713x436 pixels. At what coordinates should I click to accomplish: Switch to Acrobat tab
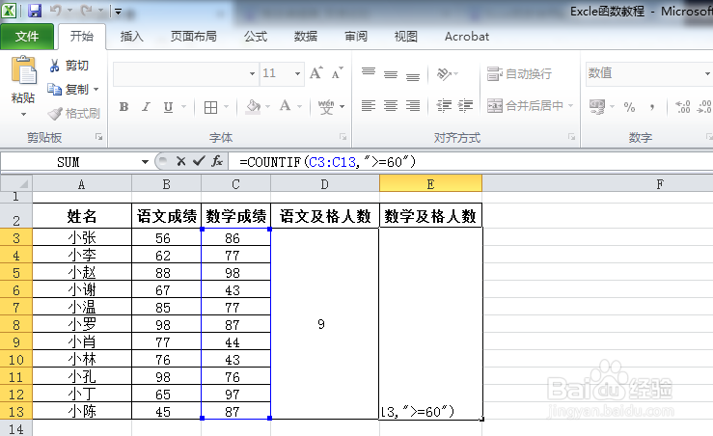[467, 37]
